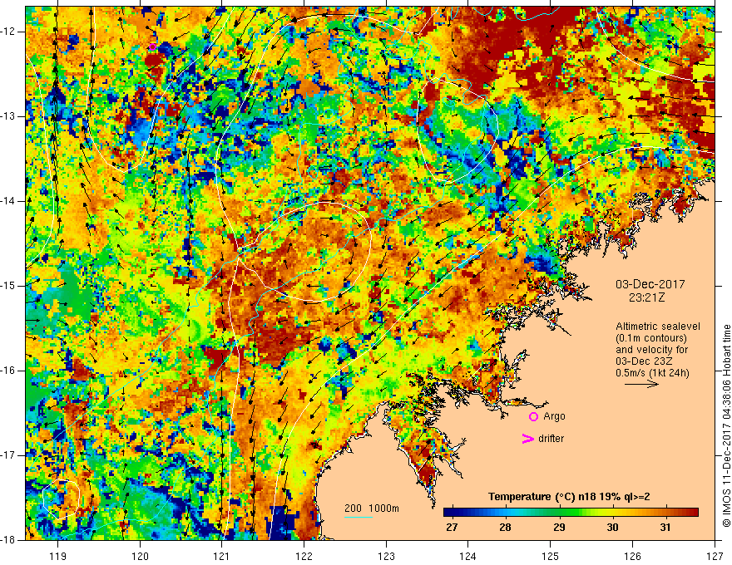Click the latitude axis label "-13"

(x=8, y=116)
